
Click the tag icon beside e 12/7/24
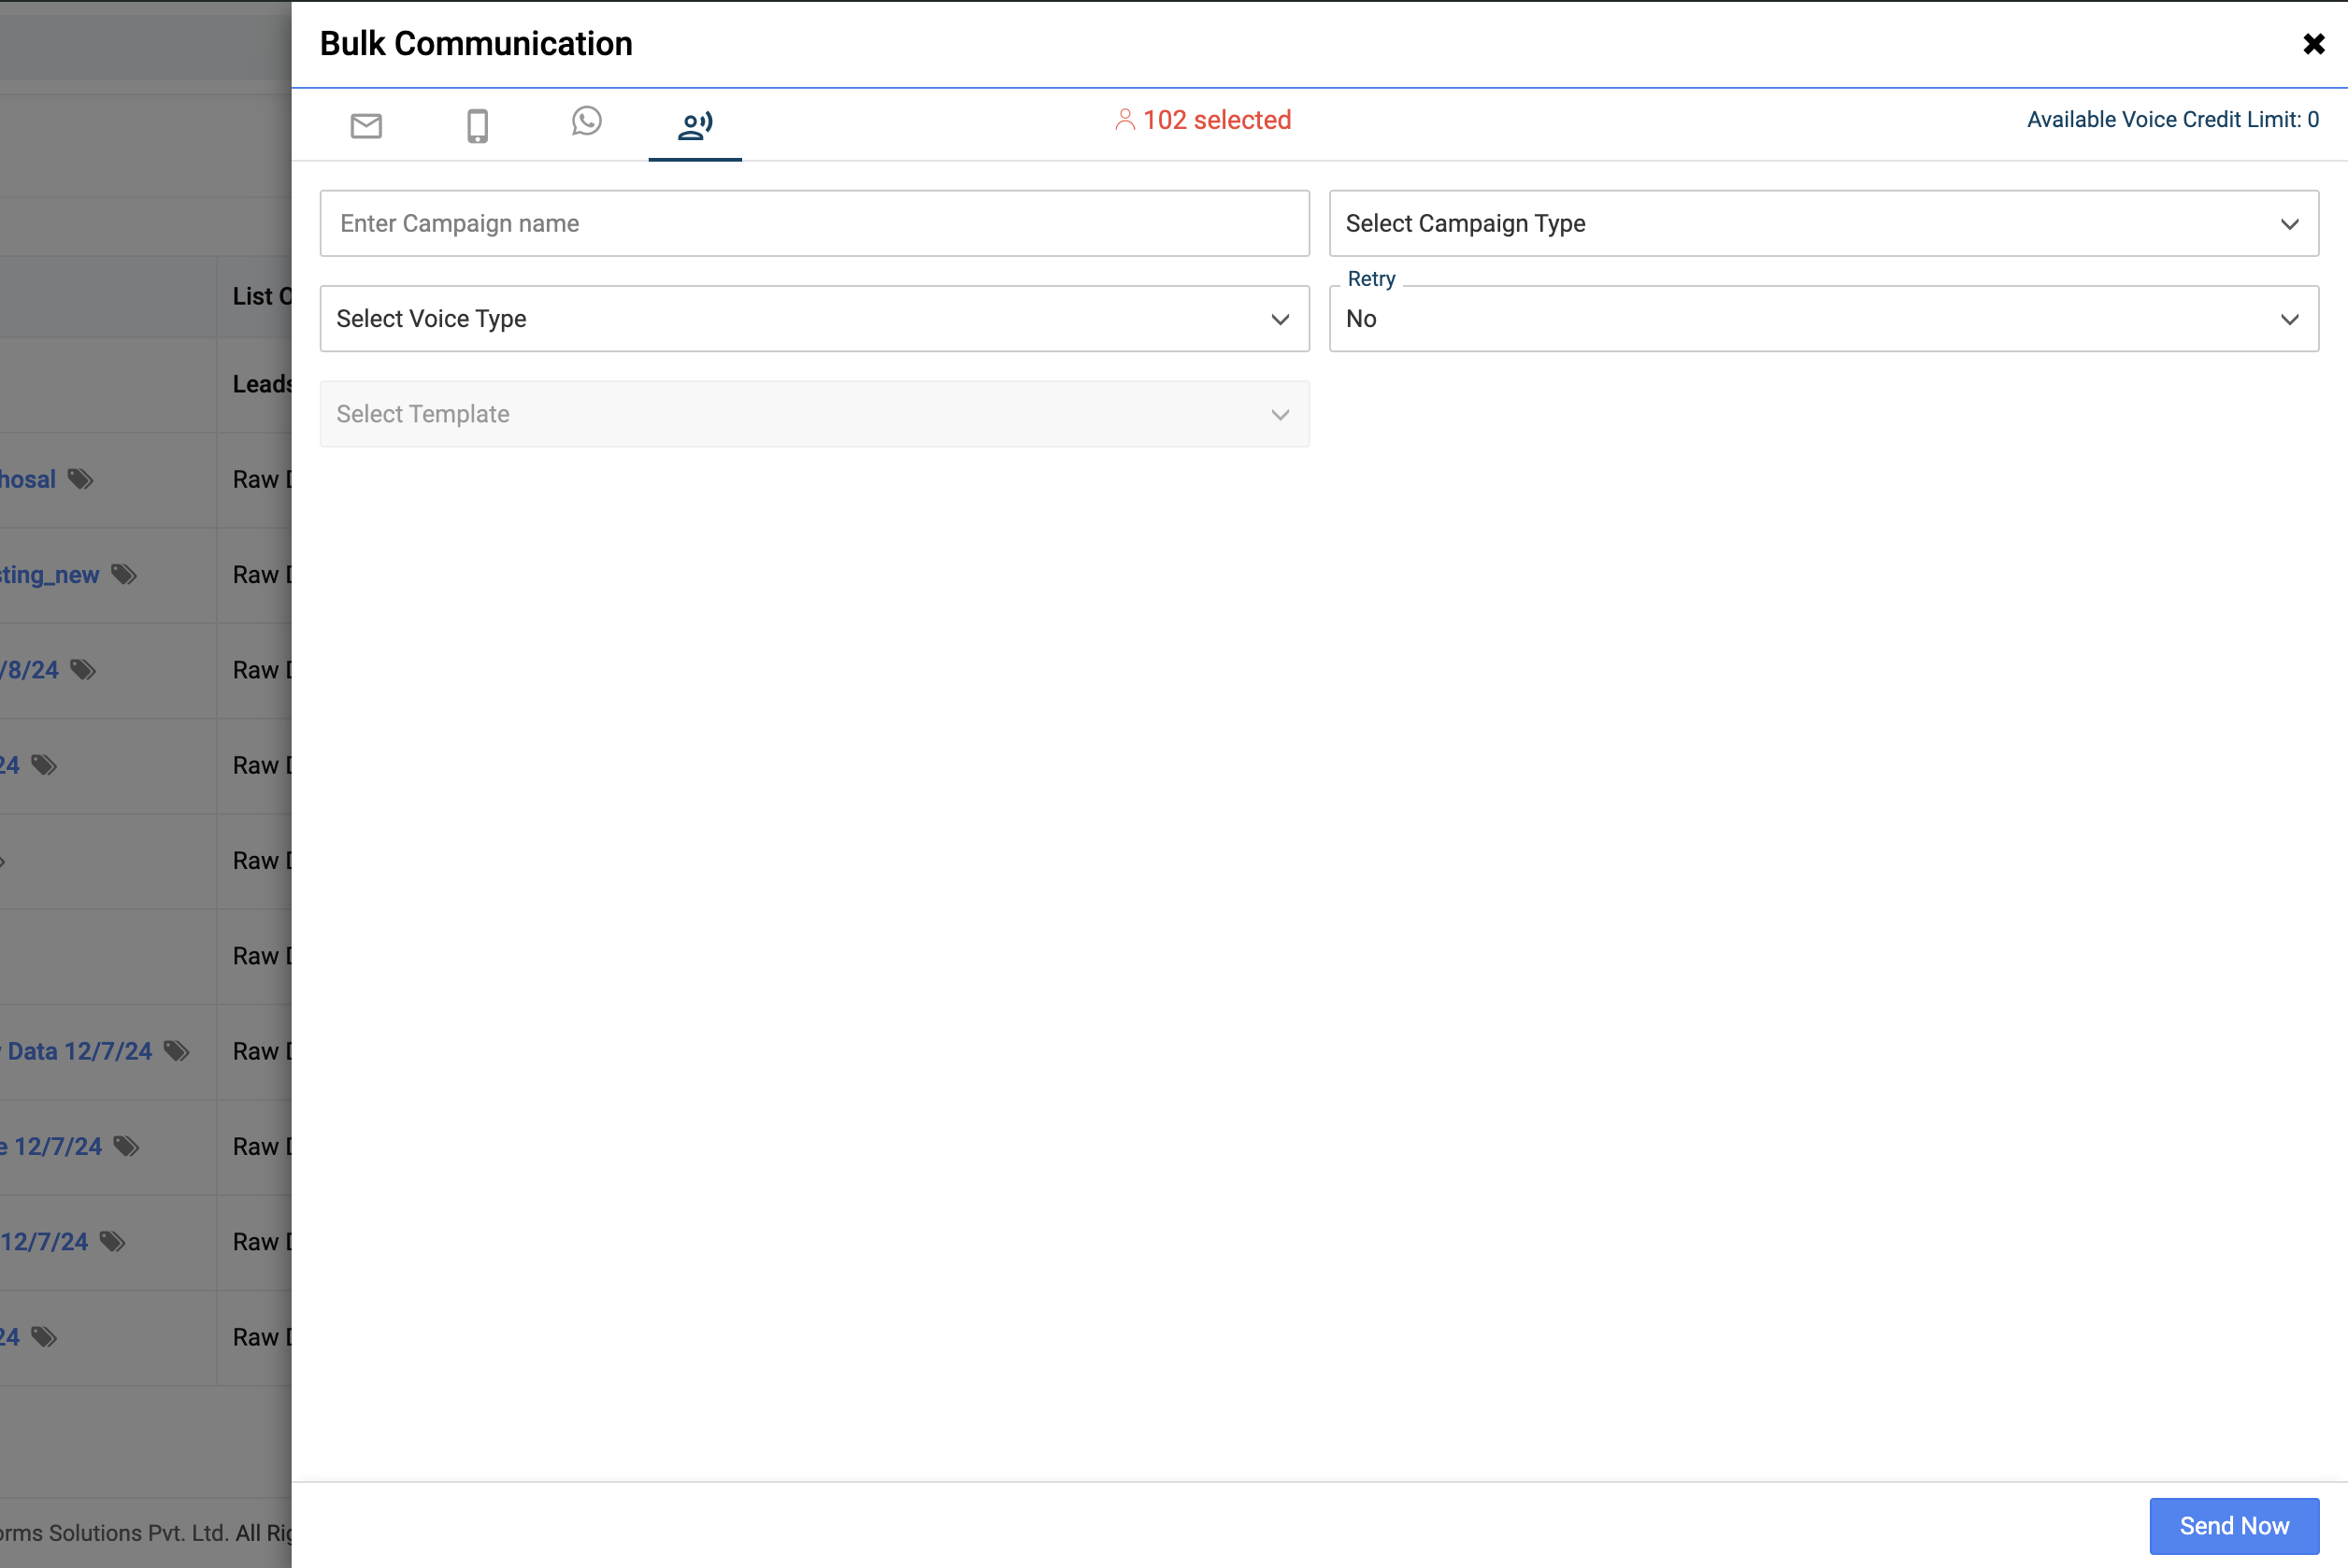click(x=126, y=1146)
